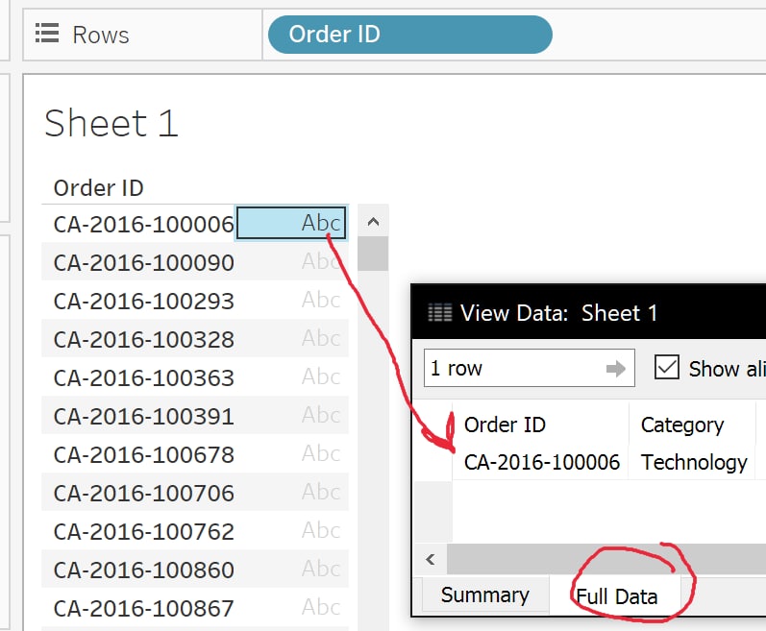Click the Order ID pill on Rows shelf
Viewport: 766px width, 631px height.
tap(409, 35)
